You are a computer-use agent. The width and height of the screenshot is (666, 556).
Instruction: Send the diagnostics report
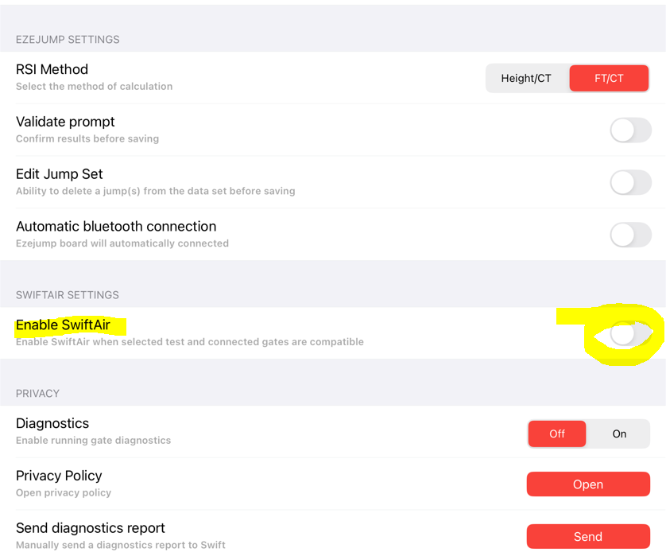click(588, 537)
